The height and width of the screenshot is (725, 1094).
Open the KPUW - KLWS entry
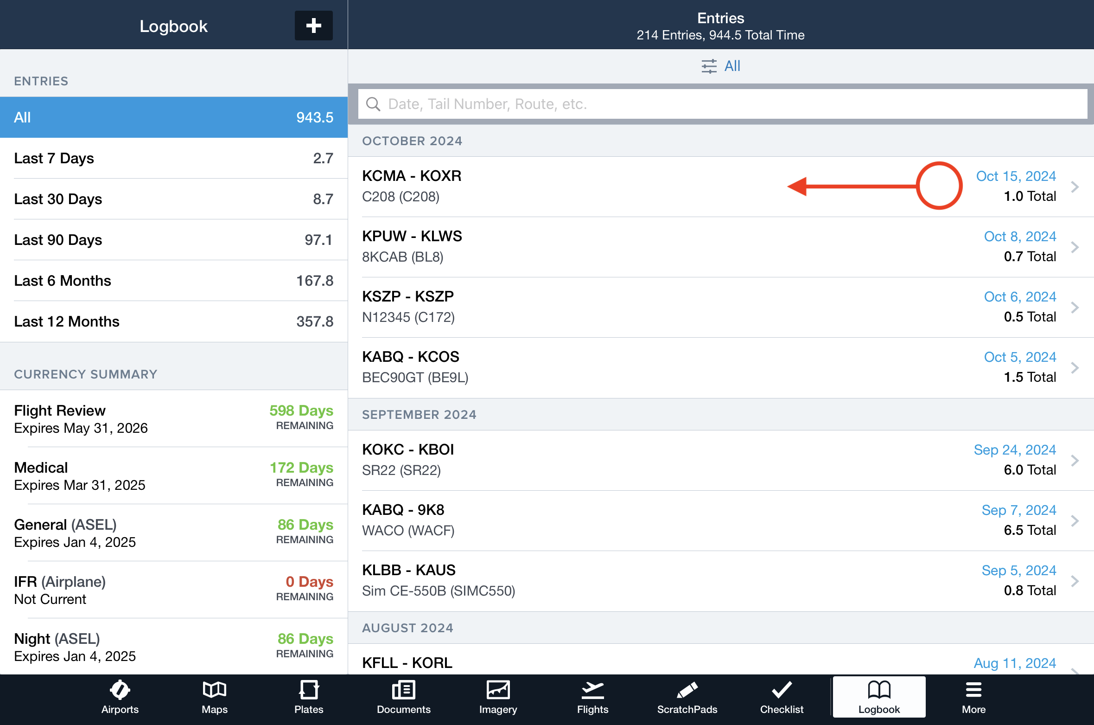(721, 247)
